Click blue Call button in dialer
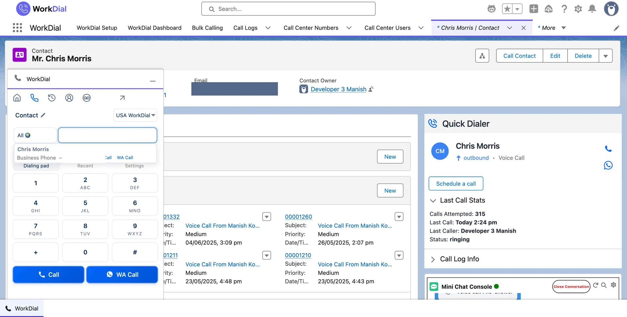 click(48, 275)
